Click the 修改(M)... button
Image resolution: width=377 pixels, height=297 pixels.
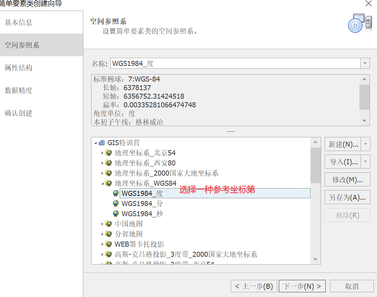347,180
